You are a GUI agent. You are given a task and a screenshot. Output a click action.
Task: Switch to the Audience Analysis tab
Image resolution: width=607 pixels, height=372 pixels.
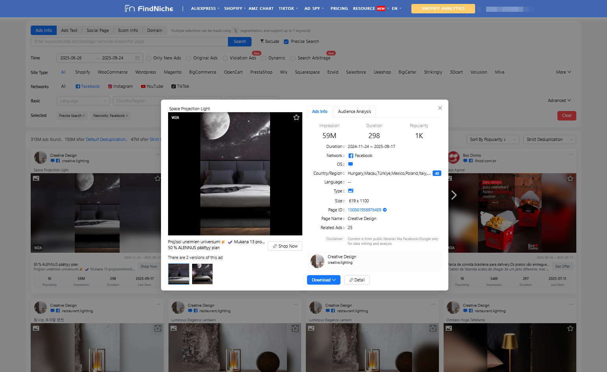tap(354, 111)
